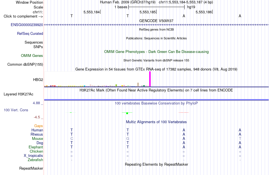Click the GTEx Gene Expression title
Screen dimensions: 269x175
[156, 69]
